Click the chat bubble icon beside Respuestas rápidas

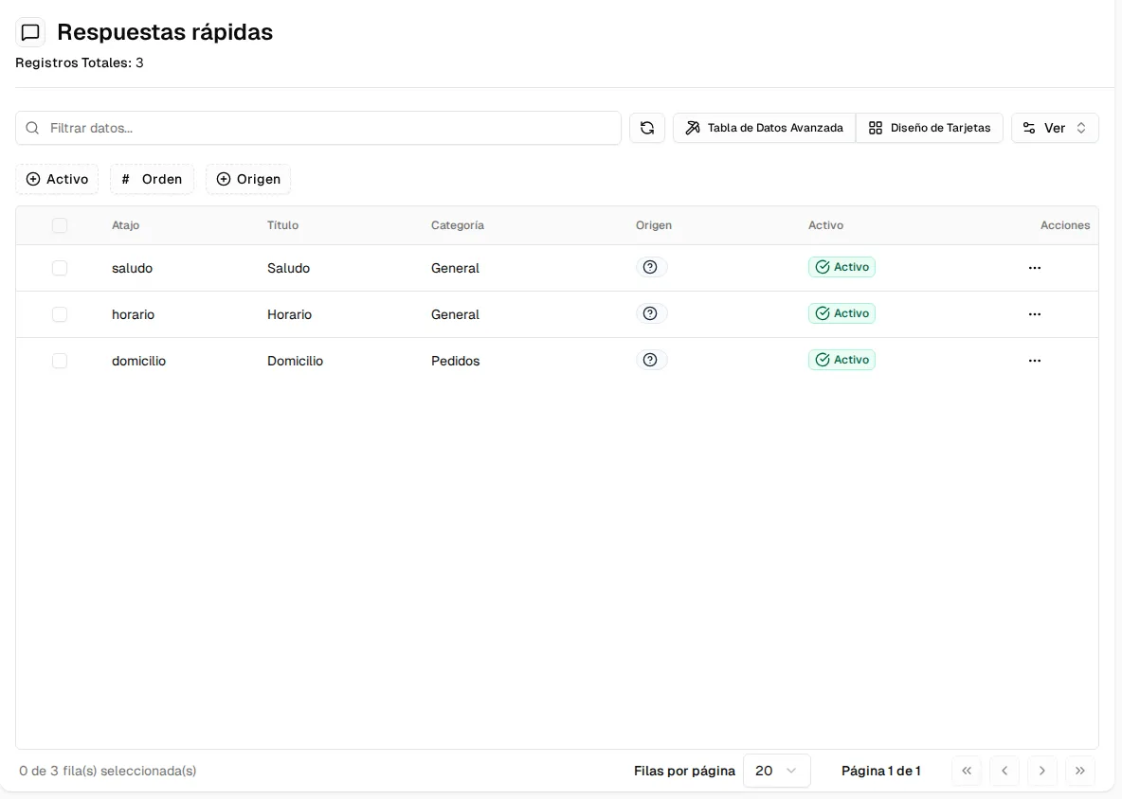30,32
